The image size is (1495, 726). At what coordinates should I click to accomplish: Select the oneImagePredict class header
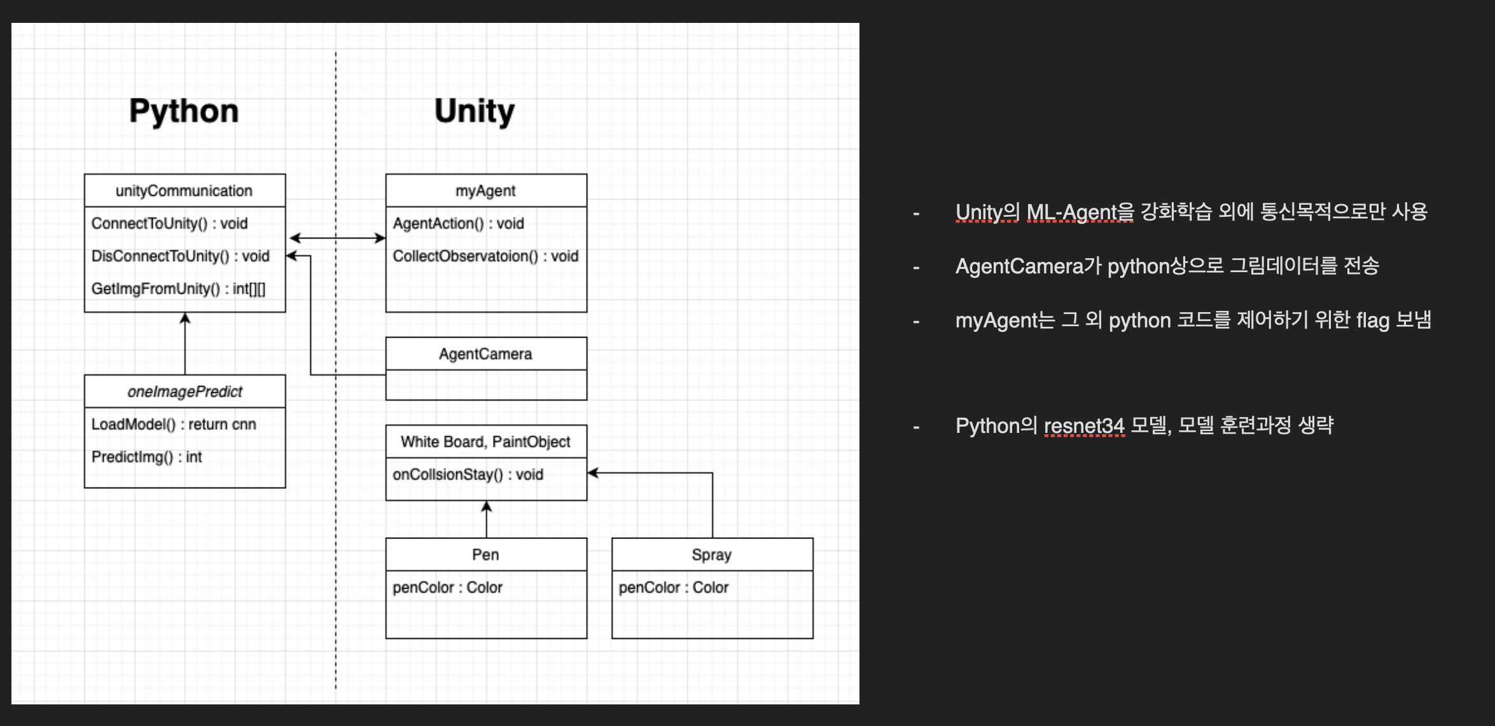pyautogui.click(x=184, y=392)
